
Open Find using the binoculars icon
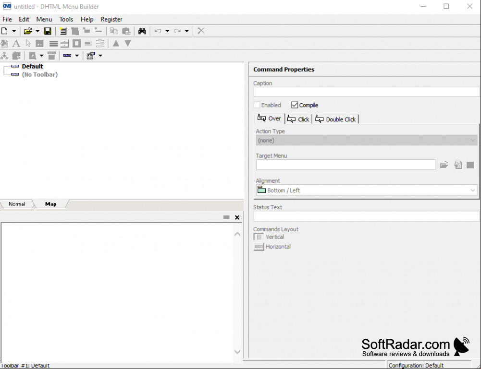(142, 31)
